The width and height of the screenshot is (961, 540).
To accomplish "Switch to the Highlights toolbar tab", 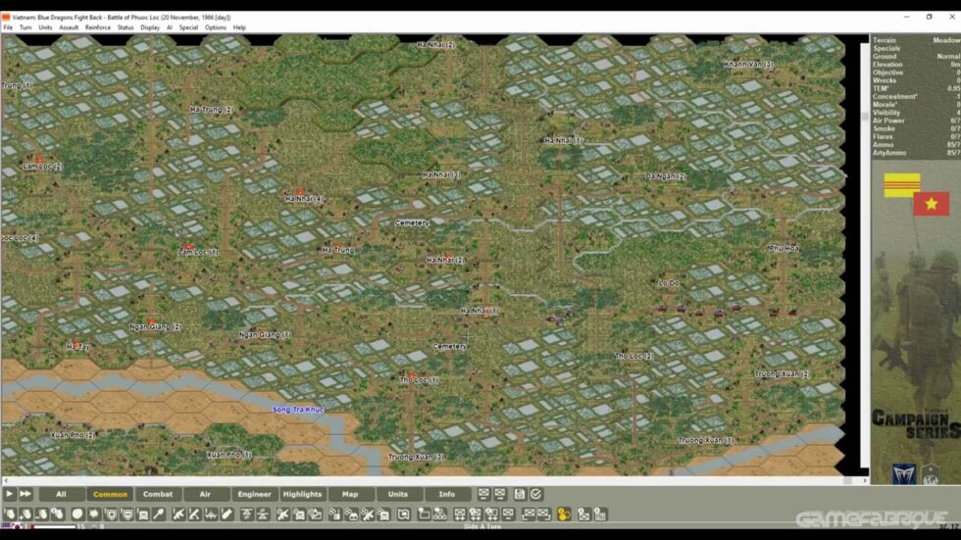I will tap(302, 494).
